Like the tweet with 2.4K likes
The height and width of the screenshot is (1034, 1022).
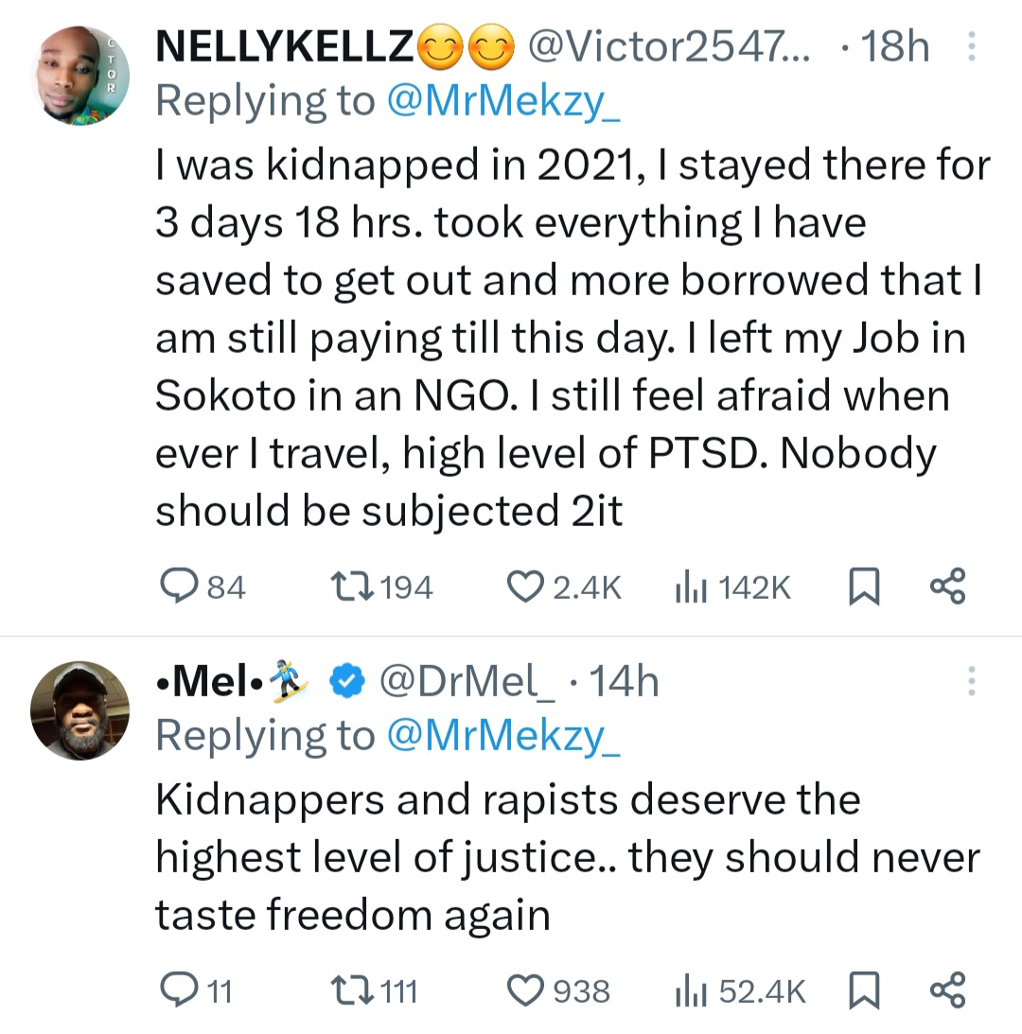pos(523,587)
